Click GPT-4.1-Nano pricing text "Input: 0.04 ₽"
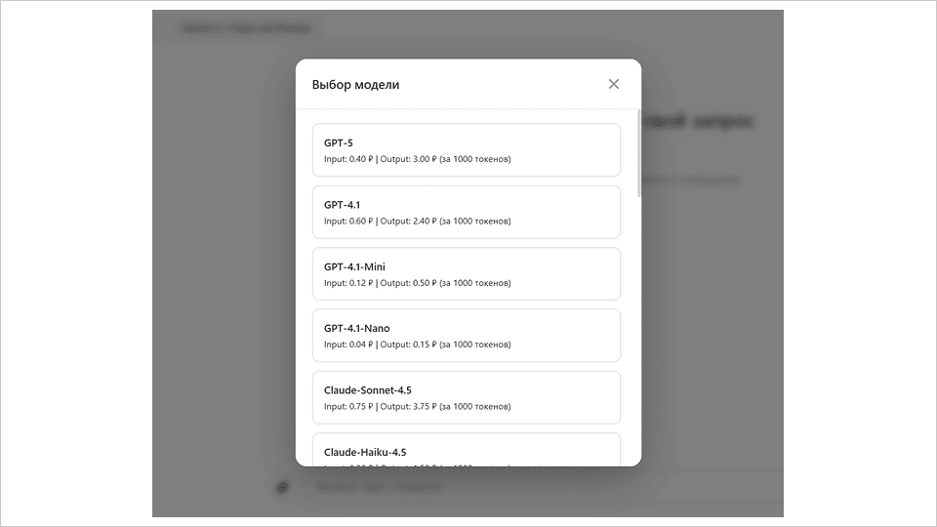 348,345
